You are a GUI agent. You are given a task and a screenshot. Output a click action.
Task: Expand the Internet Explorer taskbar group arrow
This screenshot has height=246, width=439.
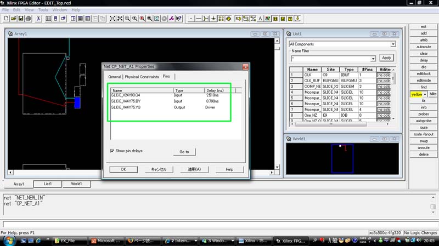pos(196,241)
